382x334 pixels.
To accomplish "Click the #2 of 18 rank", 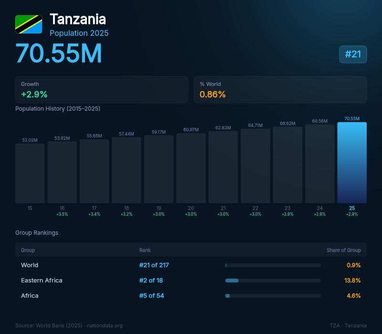I will [x=151, y=281].
